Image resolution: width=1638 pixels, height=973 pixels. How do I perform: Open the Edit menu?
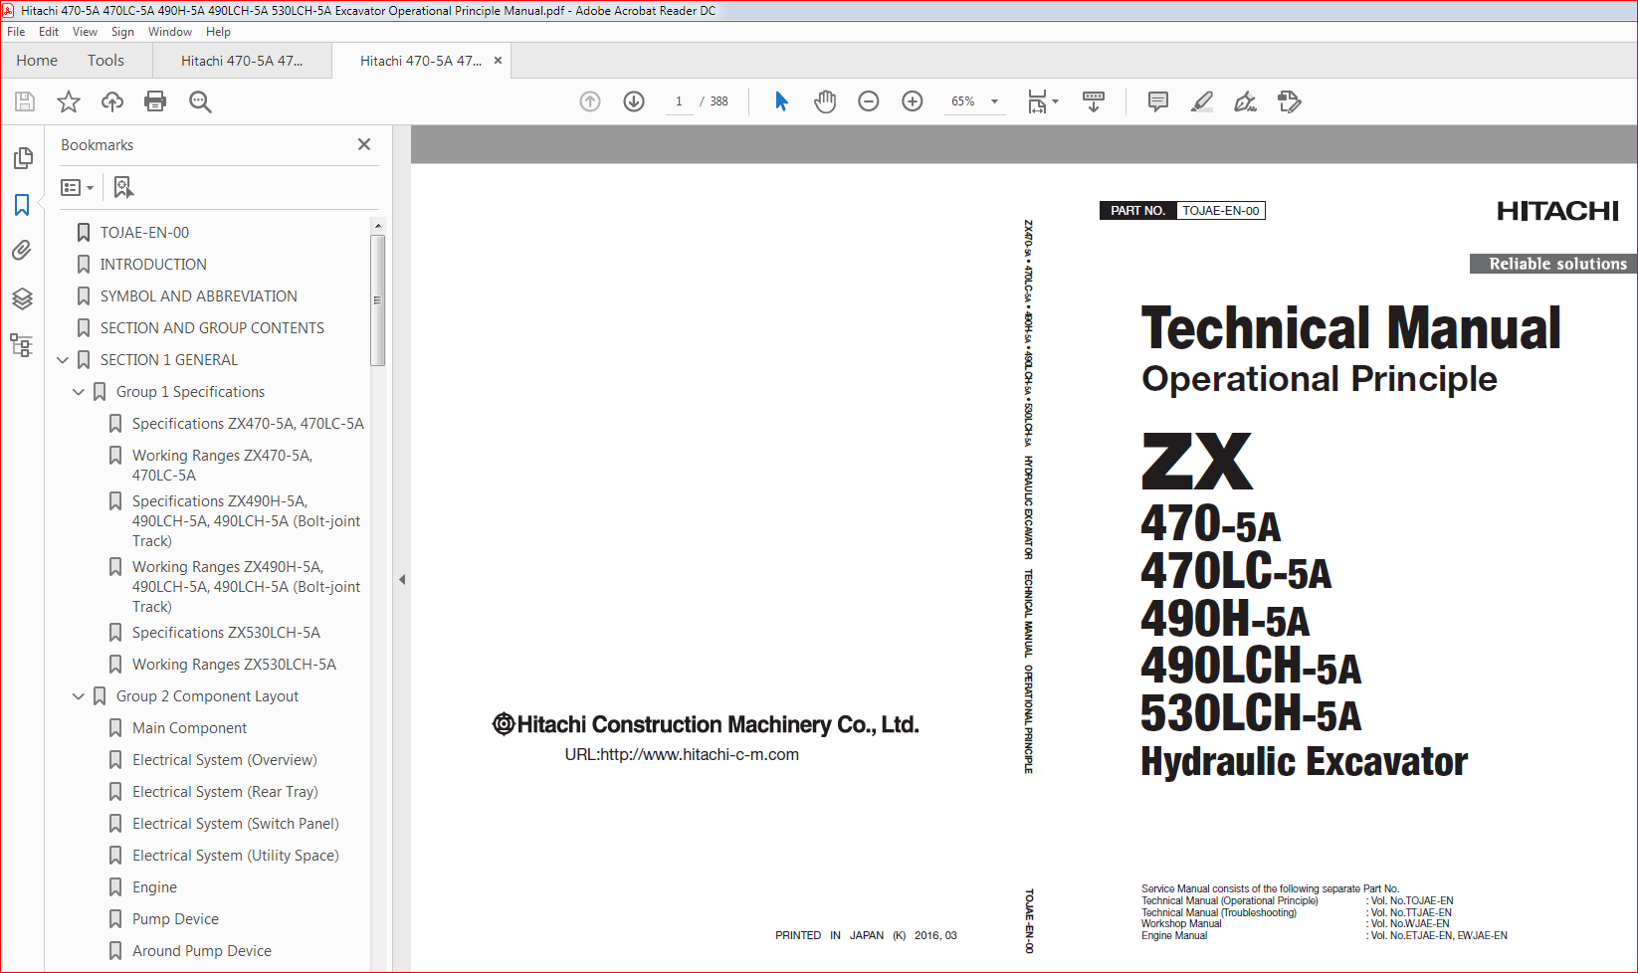click(x=49, y=32)
